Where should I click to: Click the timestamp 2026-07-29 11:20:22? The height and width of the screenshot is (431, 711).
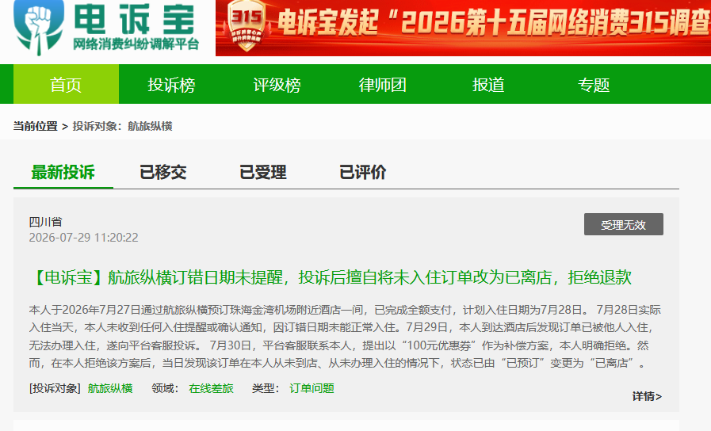click(83, 238)
